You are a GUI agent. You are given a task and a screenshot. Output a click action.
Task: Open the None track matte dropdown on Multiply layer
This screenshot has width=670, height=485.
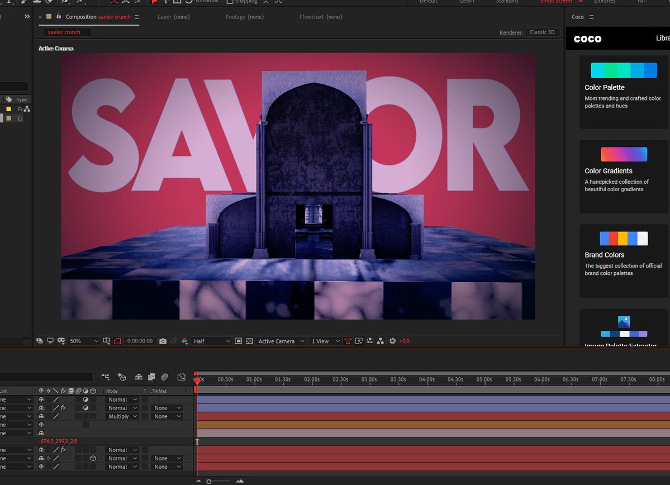[167, 416]
